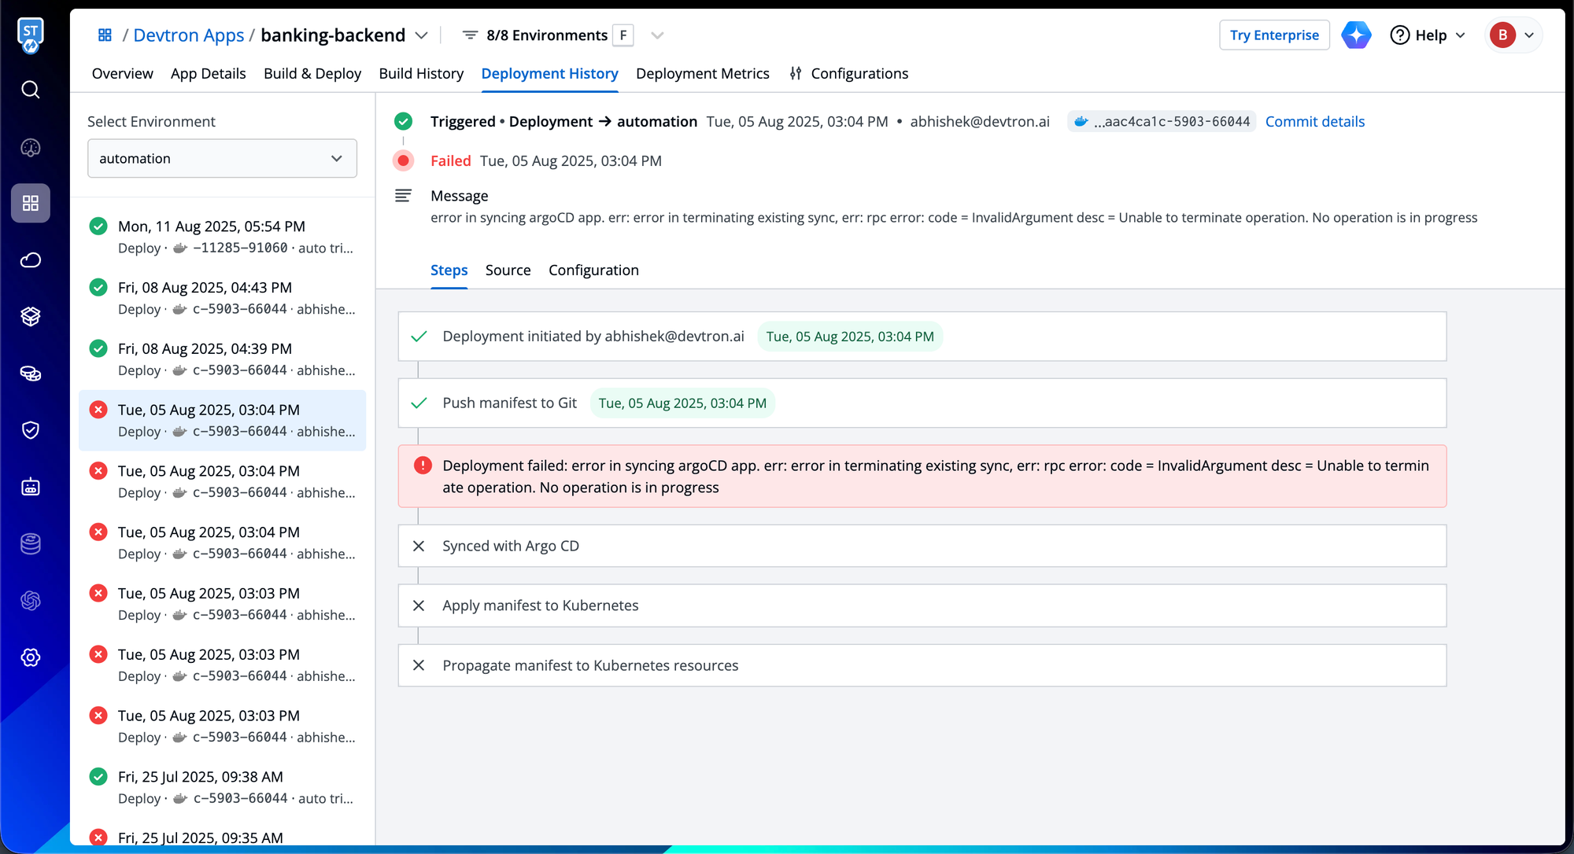
Task: Open global settings gear in sidebar
Action: [x=31, y=657]
